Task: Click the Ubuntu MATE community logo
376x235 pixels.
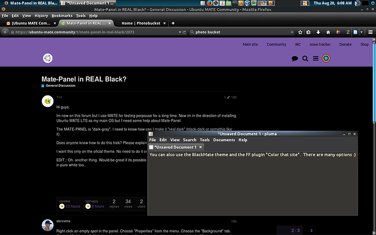Action: (48, 58)
